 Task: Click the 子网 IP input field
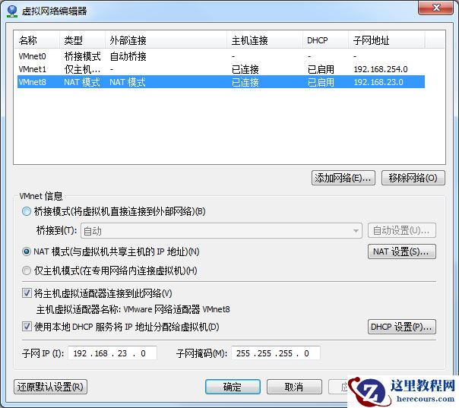(112, 353)
